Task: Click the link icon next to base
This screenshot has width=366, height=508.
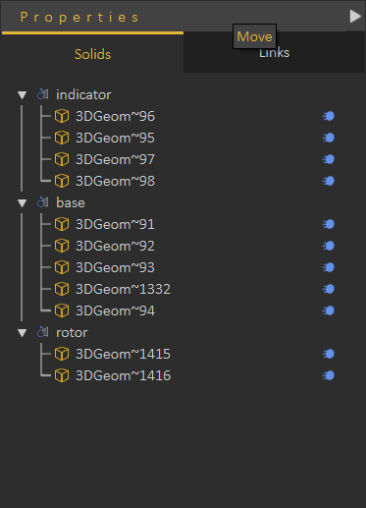Action: click(43, 202)
